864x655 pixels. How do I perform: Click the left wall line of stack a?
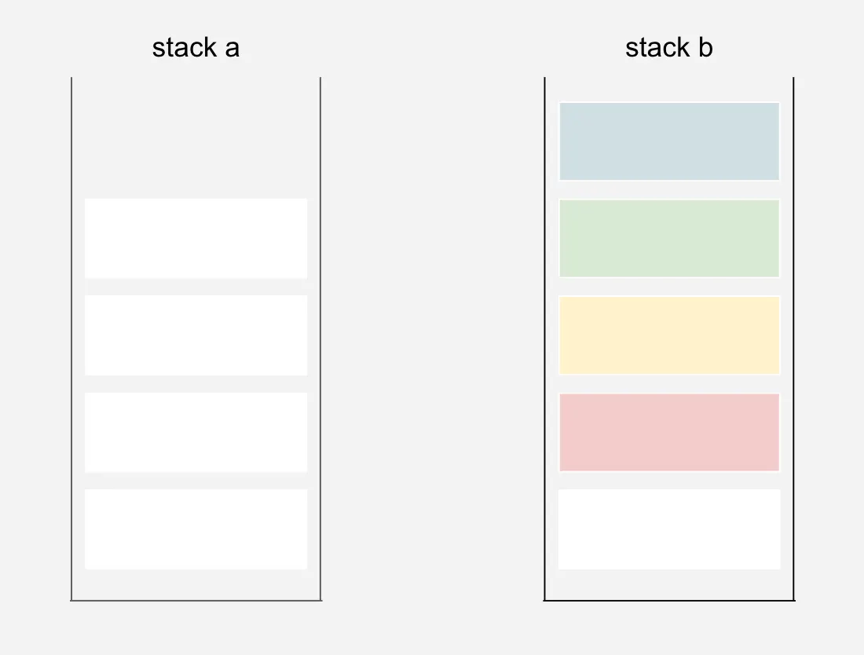click(71, 338)
